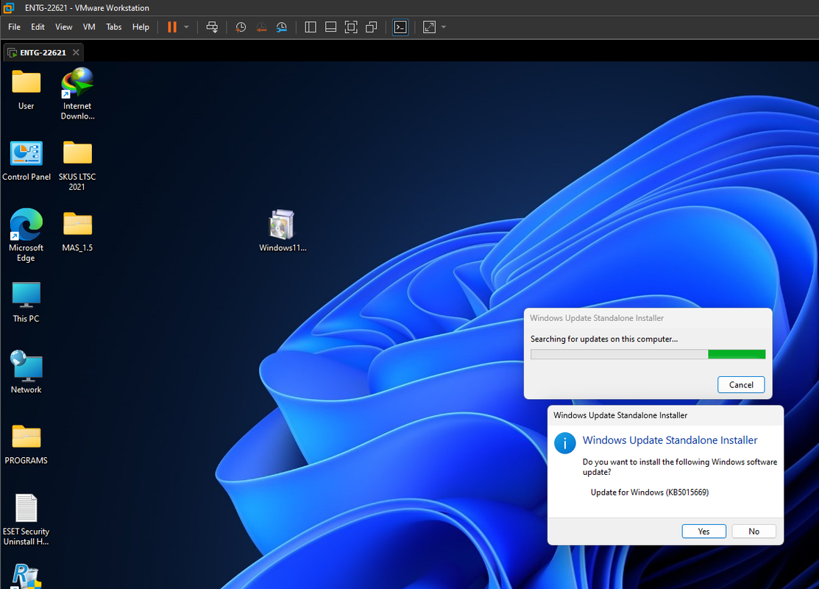This screenshot has width=819, height=589.
Task: Select the Microsoft Edge shortcut
Action: click(26, 235)
